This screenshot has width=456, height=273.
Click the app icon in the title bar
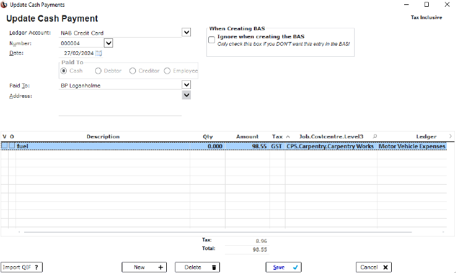tap(4, 5)
